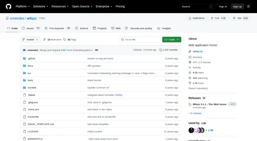The height and width of the screenshot is (141, 257).
Task: Go to the Actions tab
Action: pyautogui.click(x=82, y=28)
